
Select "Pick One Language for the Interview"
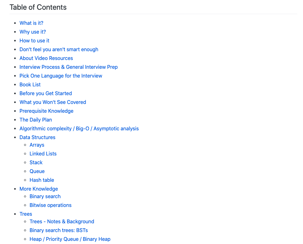point(61,76)
